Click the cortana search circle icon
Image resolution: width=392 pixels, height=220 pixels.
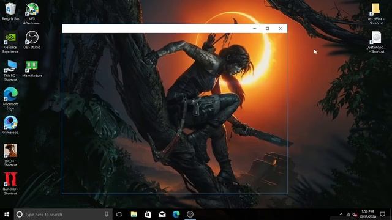(19, 215)
